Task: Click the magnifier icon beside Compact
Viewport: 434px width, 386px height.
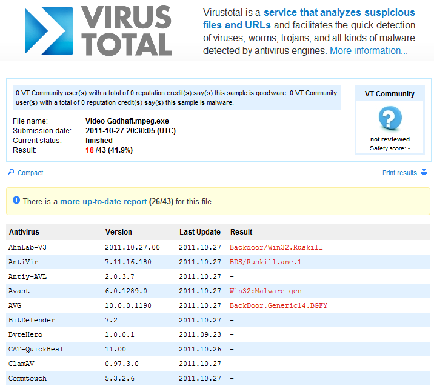Action: 11,172
